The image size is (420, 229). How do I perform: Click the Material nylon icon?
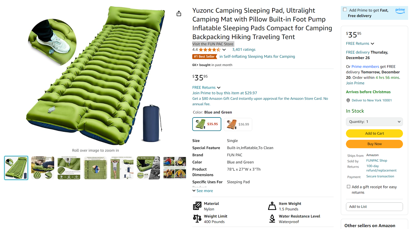pyautogui.click(x=197, y=206)
